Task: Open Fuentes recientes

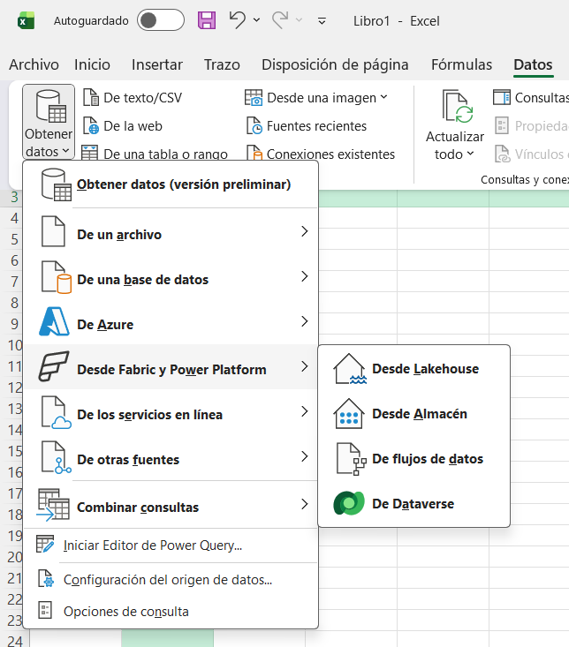Action: coord(306,126)
